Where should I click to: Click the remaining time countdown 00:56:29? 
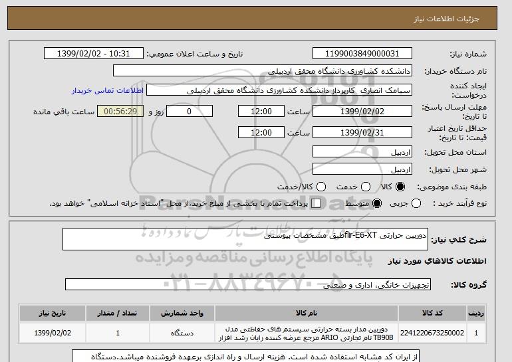(120, 111)
